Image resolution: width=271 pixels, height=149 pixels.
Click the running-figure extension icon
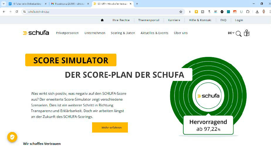[x=209, y=11]
